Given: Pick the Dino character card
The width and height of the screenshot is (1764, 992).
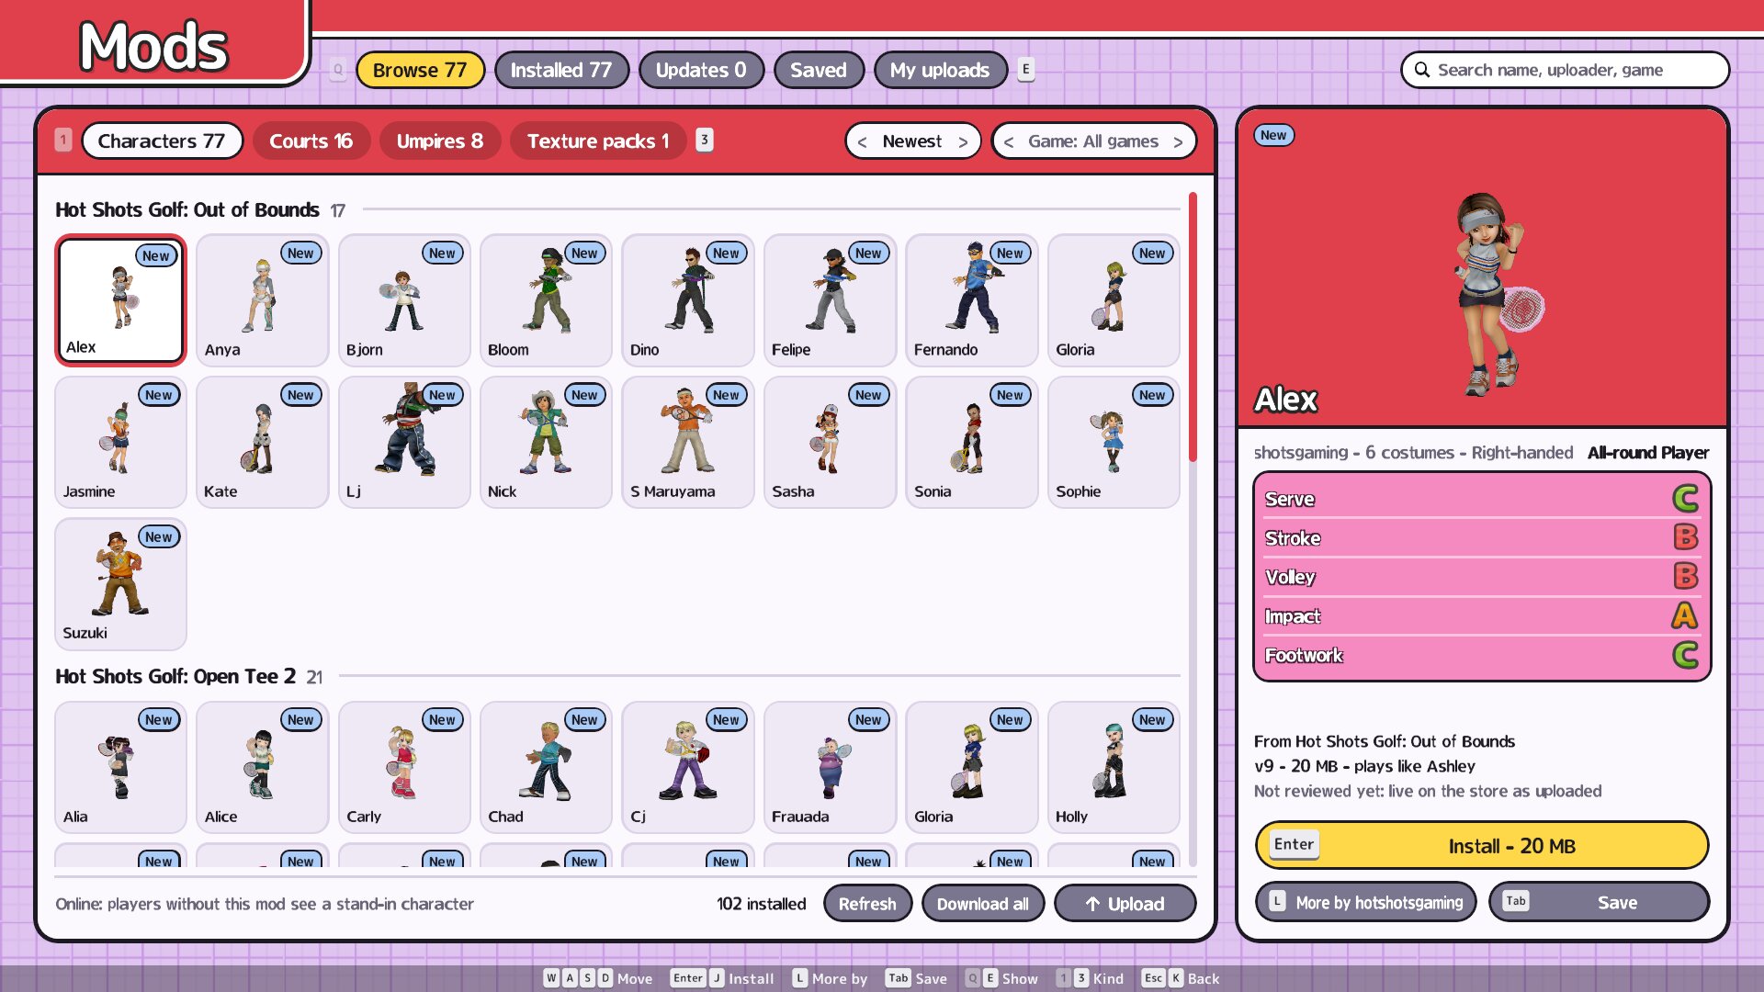Looking at the screenshot, I should 688,300.
